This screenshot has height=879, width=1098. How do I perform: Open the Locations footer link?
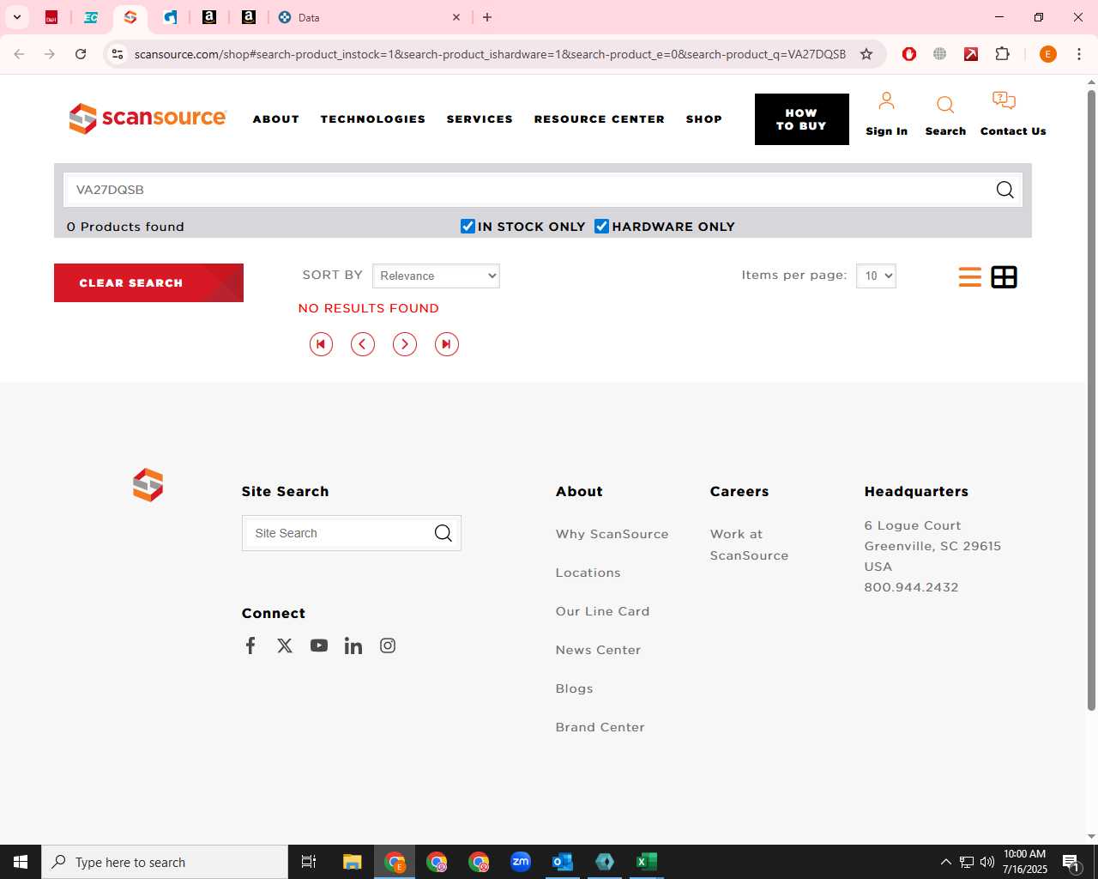click(588, 573)
